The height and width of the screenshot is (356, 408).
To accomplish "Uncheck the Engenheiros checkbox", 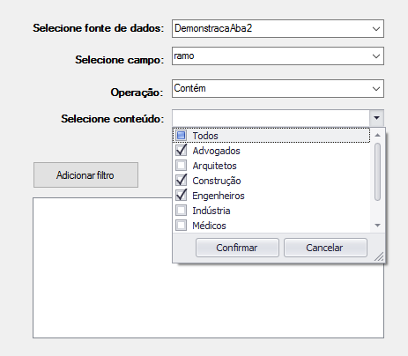I will pyautogui.click(x=181, y=196).
